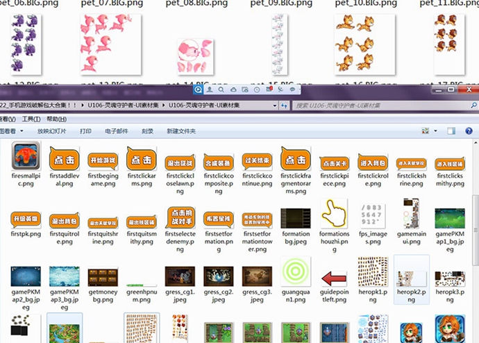Click the magnifier icon in floating toolbar
Viewport: 479px width, 343px height.
221,90
